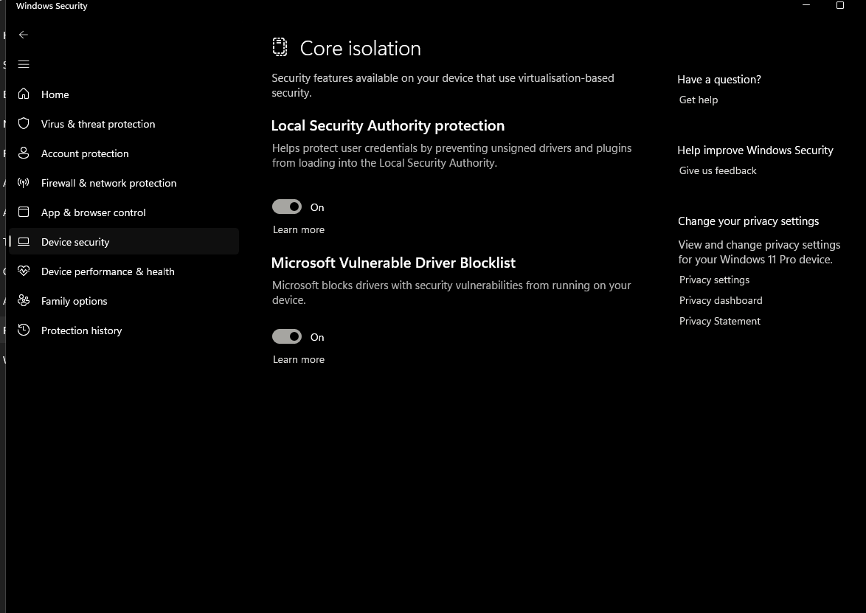Open the Privacy Statement link
Image resolution: width=866 pixels, height=613 pixels.
(x=720, y=321)
